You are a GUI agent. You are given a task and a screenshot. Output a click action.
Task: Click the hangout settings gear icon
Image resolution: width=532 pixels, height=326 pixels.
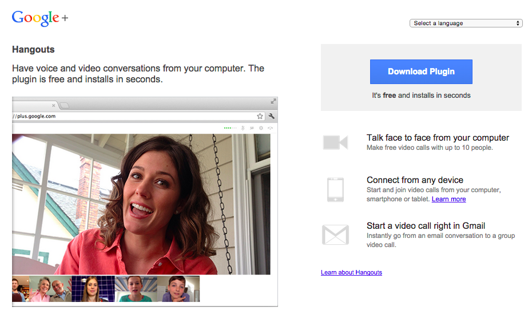[x=261, y=128]
